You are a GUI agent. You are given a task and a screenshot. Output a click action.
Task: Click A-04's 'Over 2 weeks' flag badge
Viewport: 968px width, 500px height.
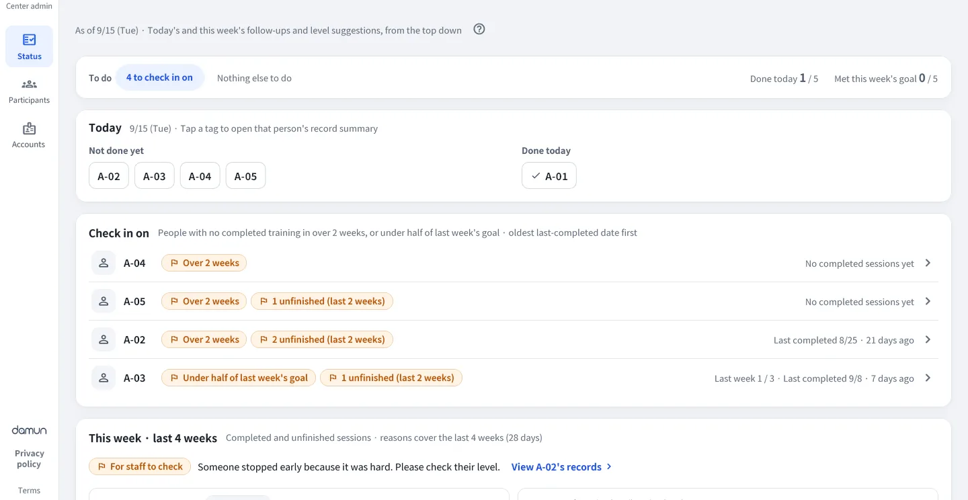tap(204, 263)
